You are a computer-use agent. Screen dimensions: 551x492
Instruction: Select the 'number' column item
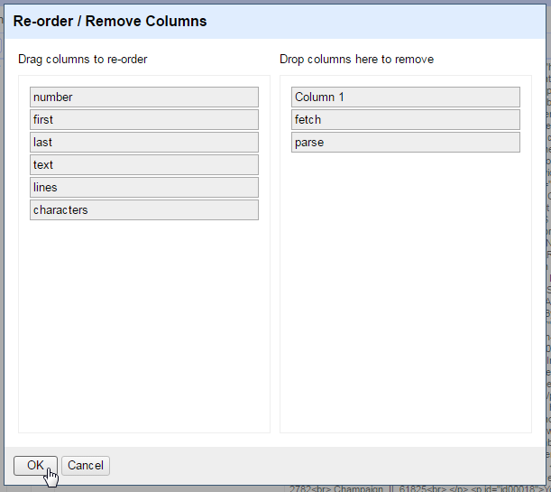(144, 97)
